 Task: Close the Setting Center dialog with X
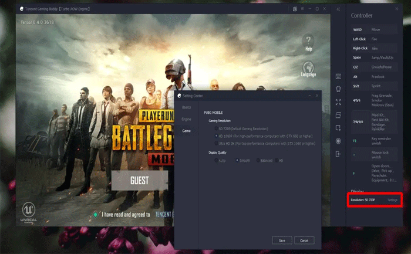(317, 96)
